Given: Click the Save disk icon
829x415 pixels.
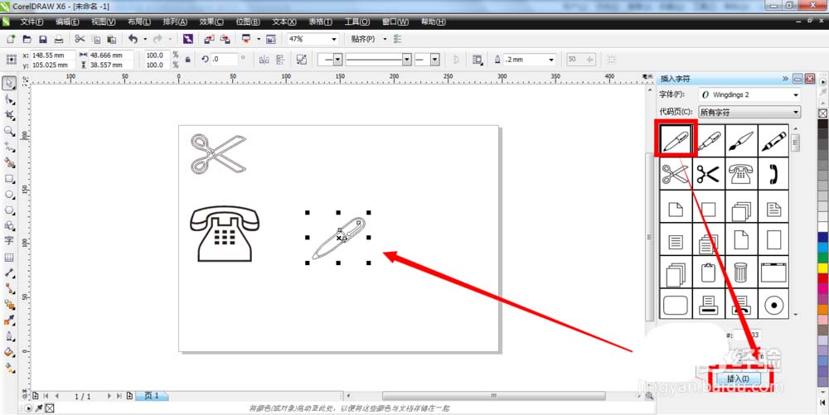Looking at the screenshot, I should pos(42,39).
